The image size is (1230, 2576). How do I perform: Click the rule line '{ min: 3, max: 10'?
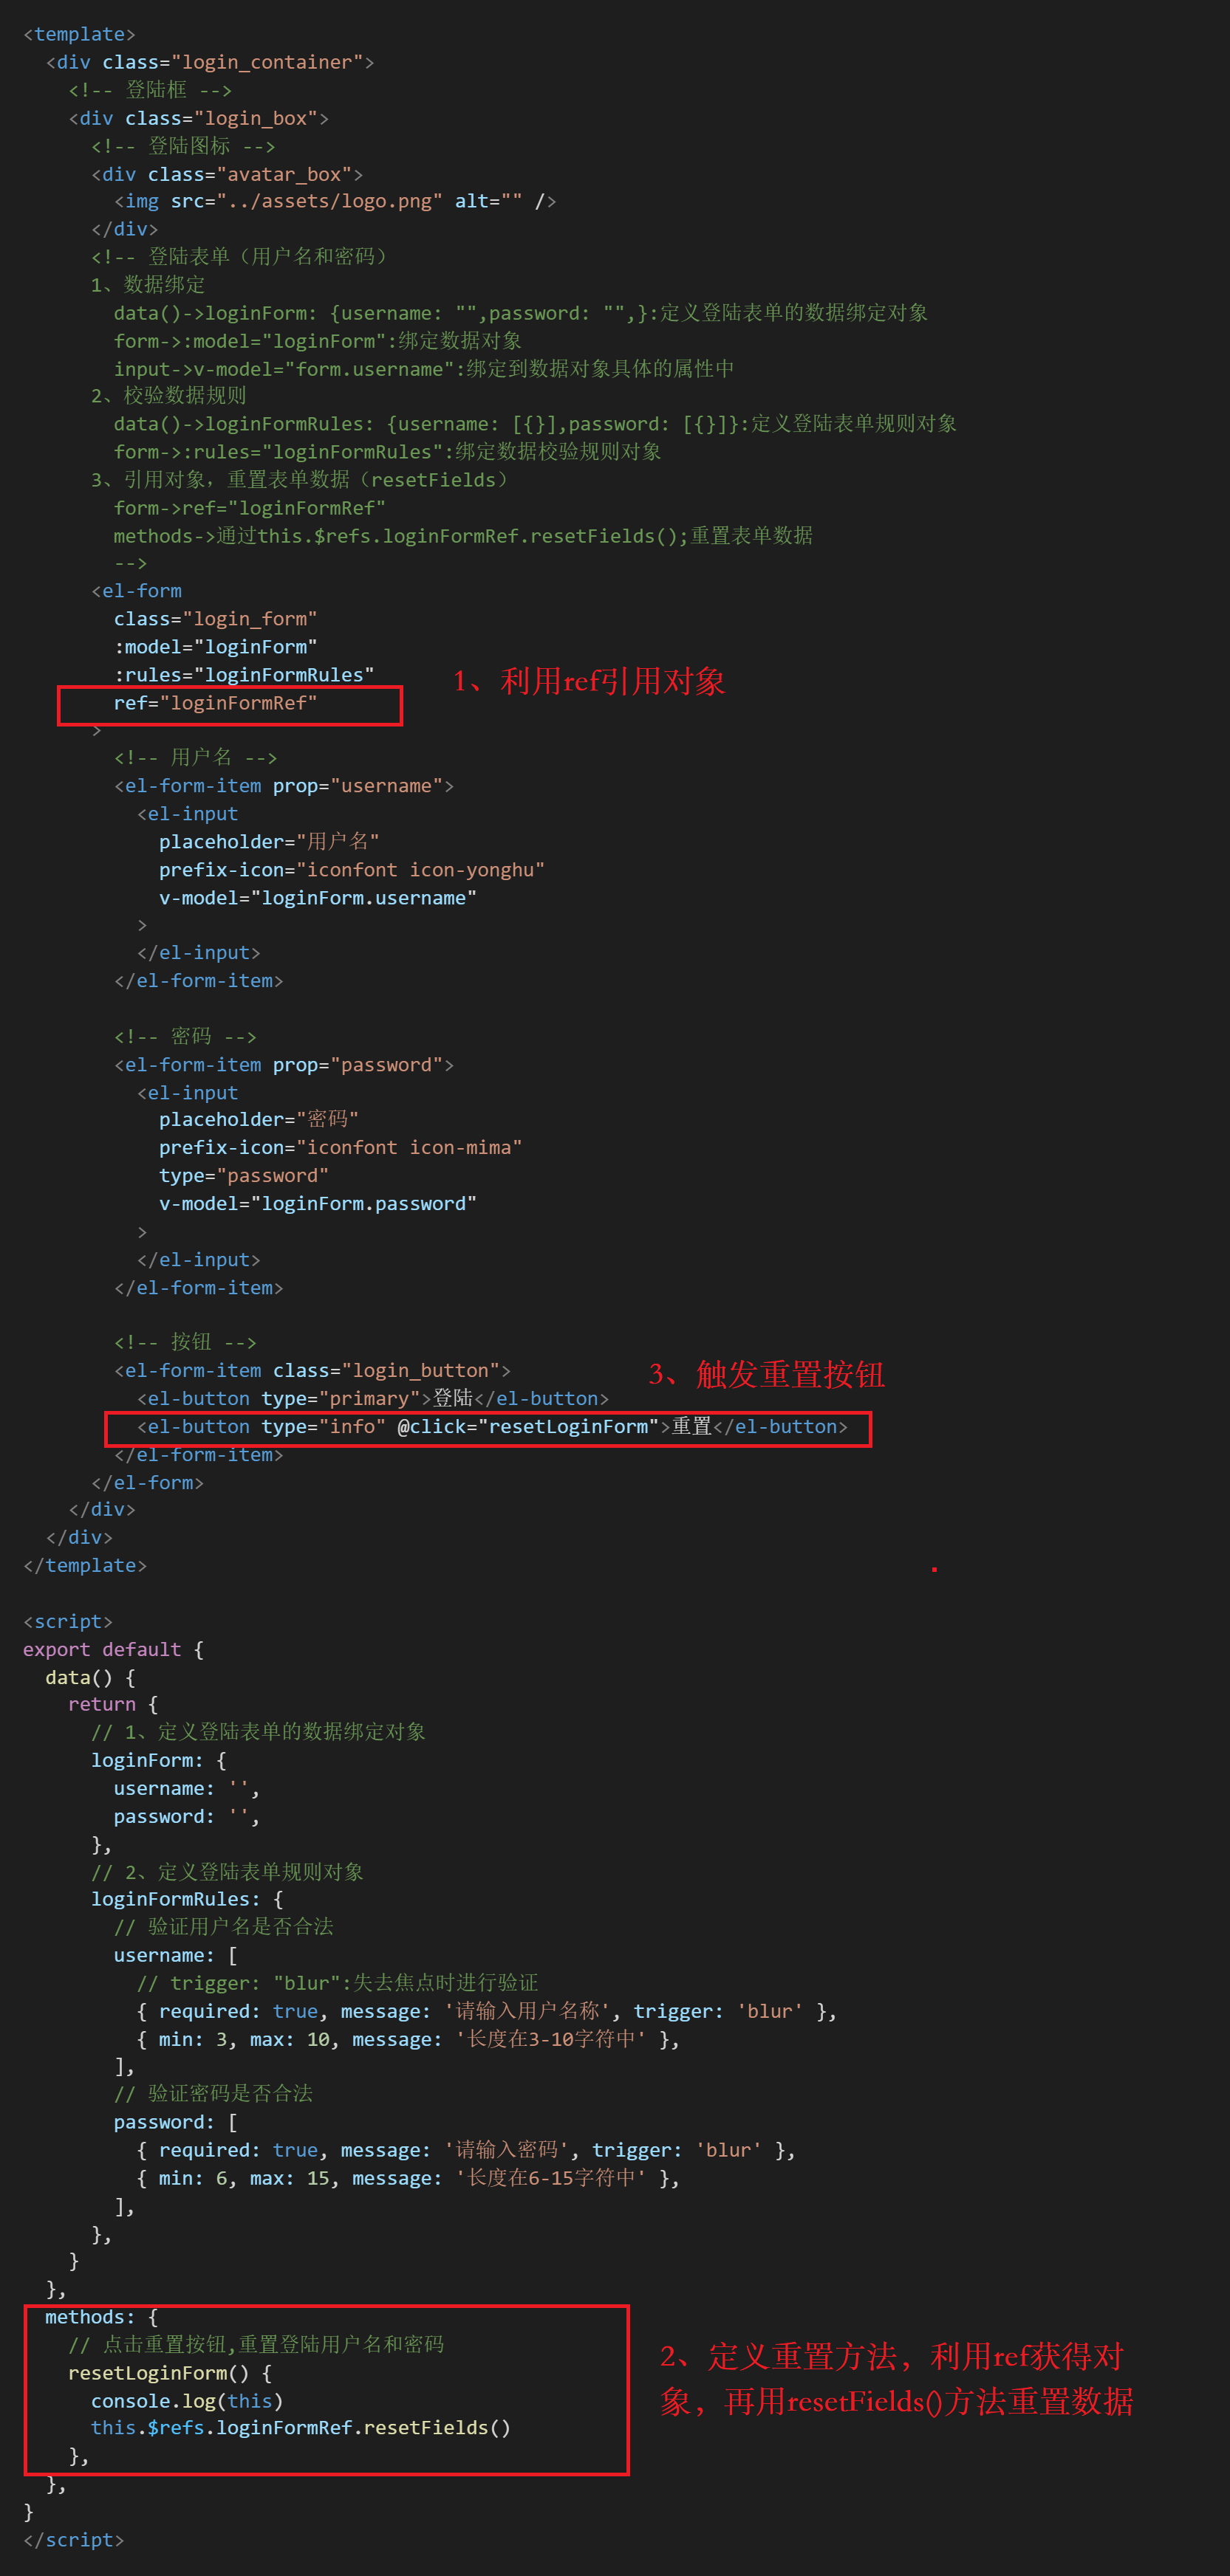point(409,2040)
